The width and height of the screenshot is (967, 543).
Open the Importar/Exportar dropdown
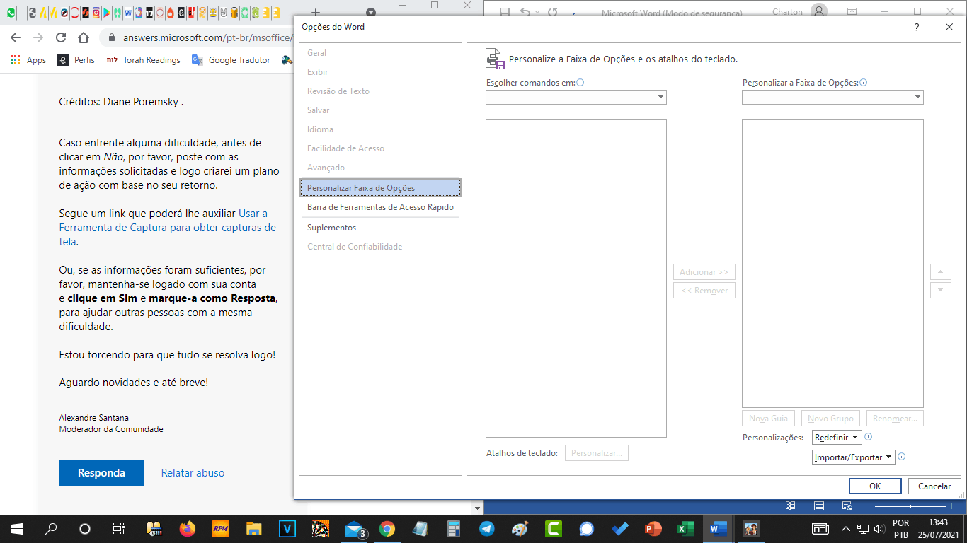click(854, 457)
